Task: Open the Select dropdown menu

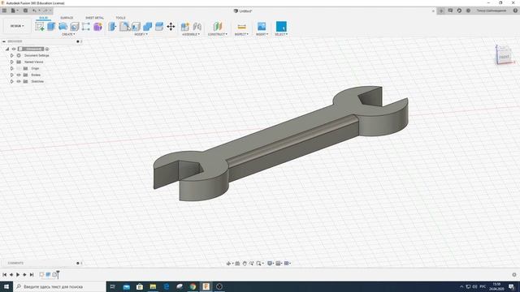Action: pos(281,34)
